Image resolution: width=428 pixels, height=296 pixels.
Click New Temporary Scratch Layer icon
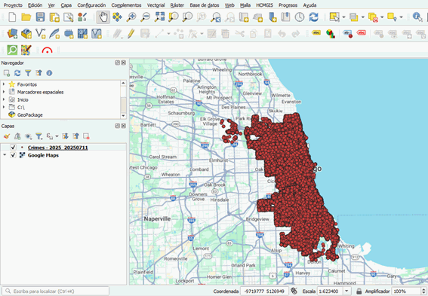[69, 34]
